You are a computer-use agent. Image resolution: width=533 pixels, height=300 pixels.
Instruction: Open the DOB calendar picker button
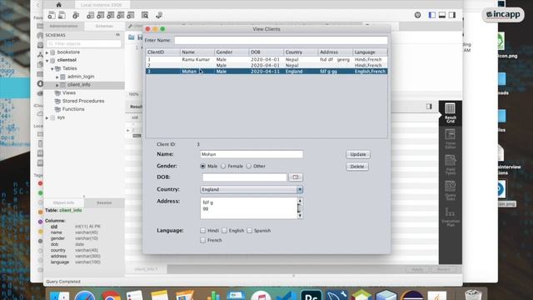[x=296, y=177]
